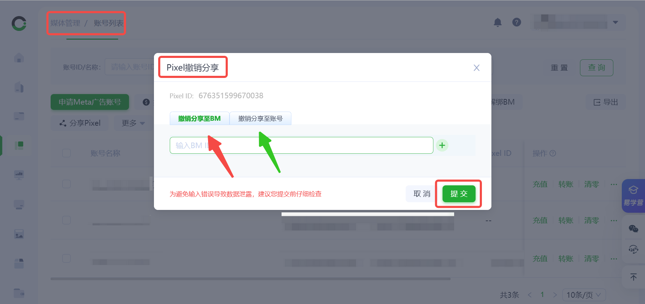Image resolution: width=645 pixels, height=304 pixels.
Task: Click the 取消 button
Action: [x=421, y=194]
